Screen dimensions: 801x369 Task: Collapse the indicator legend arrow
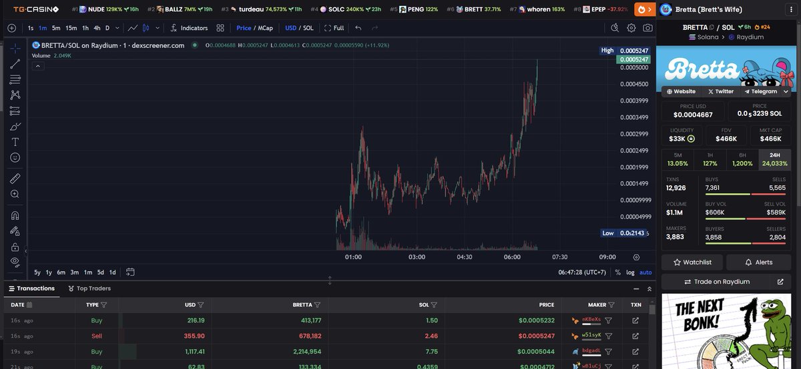pyautogui.click(x=38, y=65)
